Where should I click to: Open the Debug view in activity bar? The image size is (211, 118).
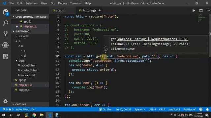coord(5,45)
